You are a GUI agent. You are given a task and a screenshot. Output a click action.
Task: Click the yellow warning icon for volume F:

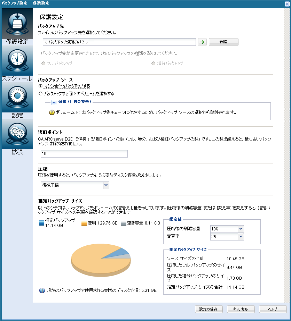[x=52, y=112]
